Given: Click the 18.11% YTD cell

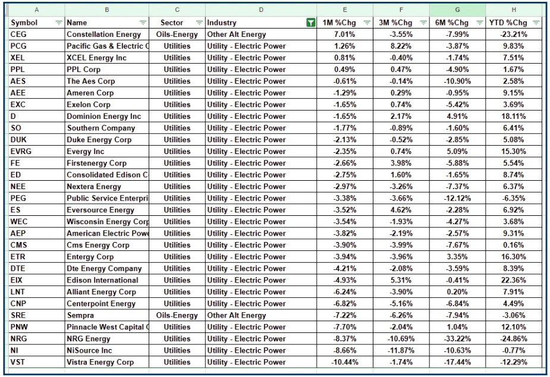Looking at the screenshot, I should pos(514,117).
